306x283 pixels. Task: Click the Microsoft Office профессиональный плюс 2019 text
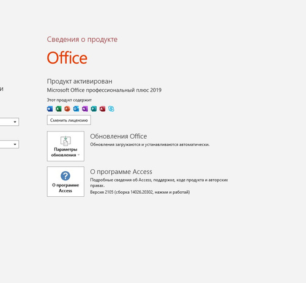pos(104,90)
